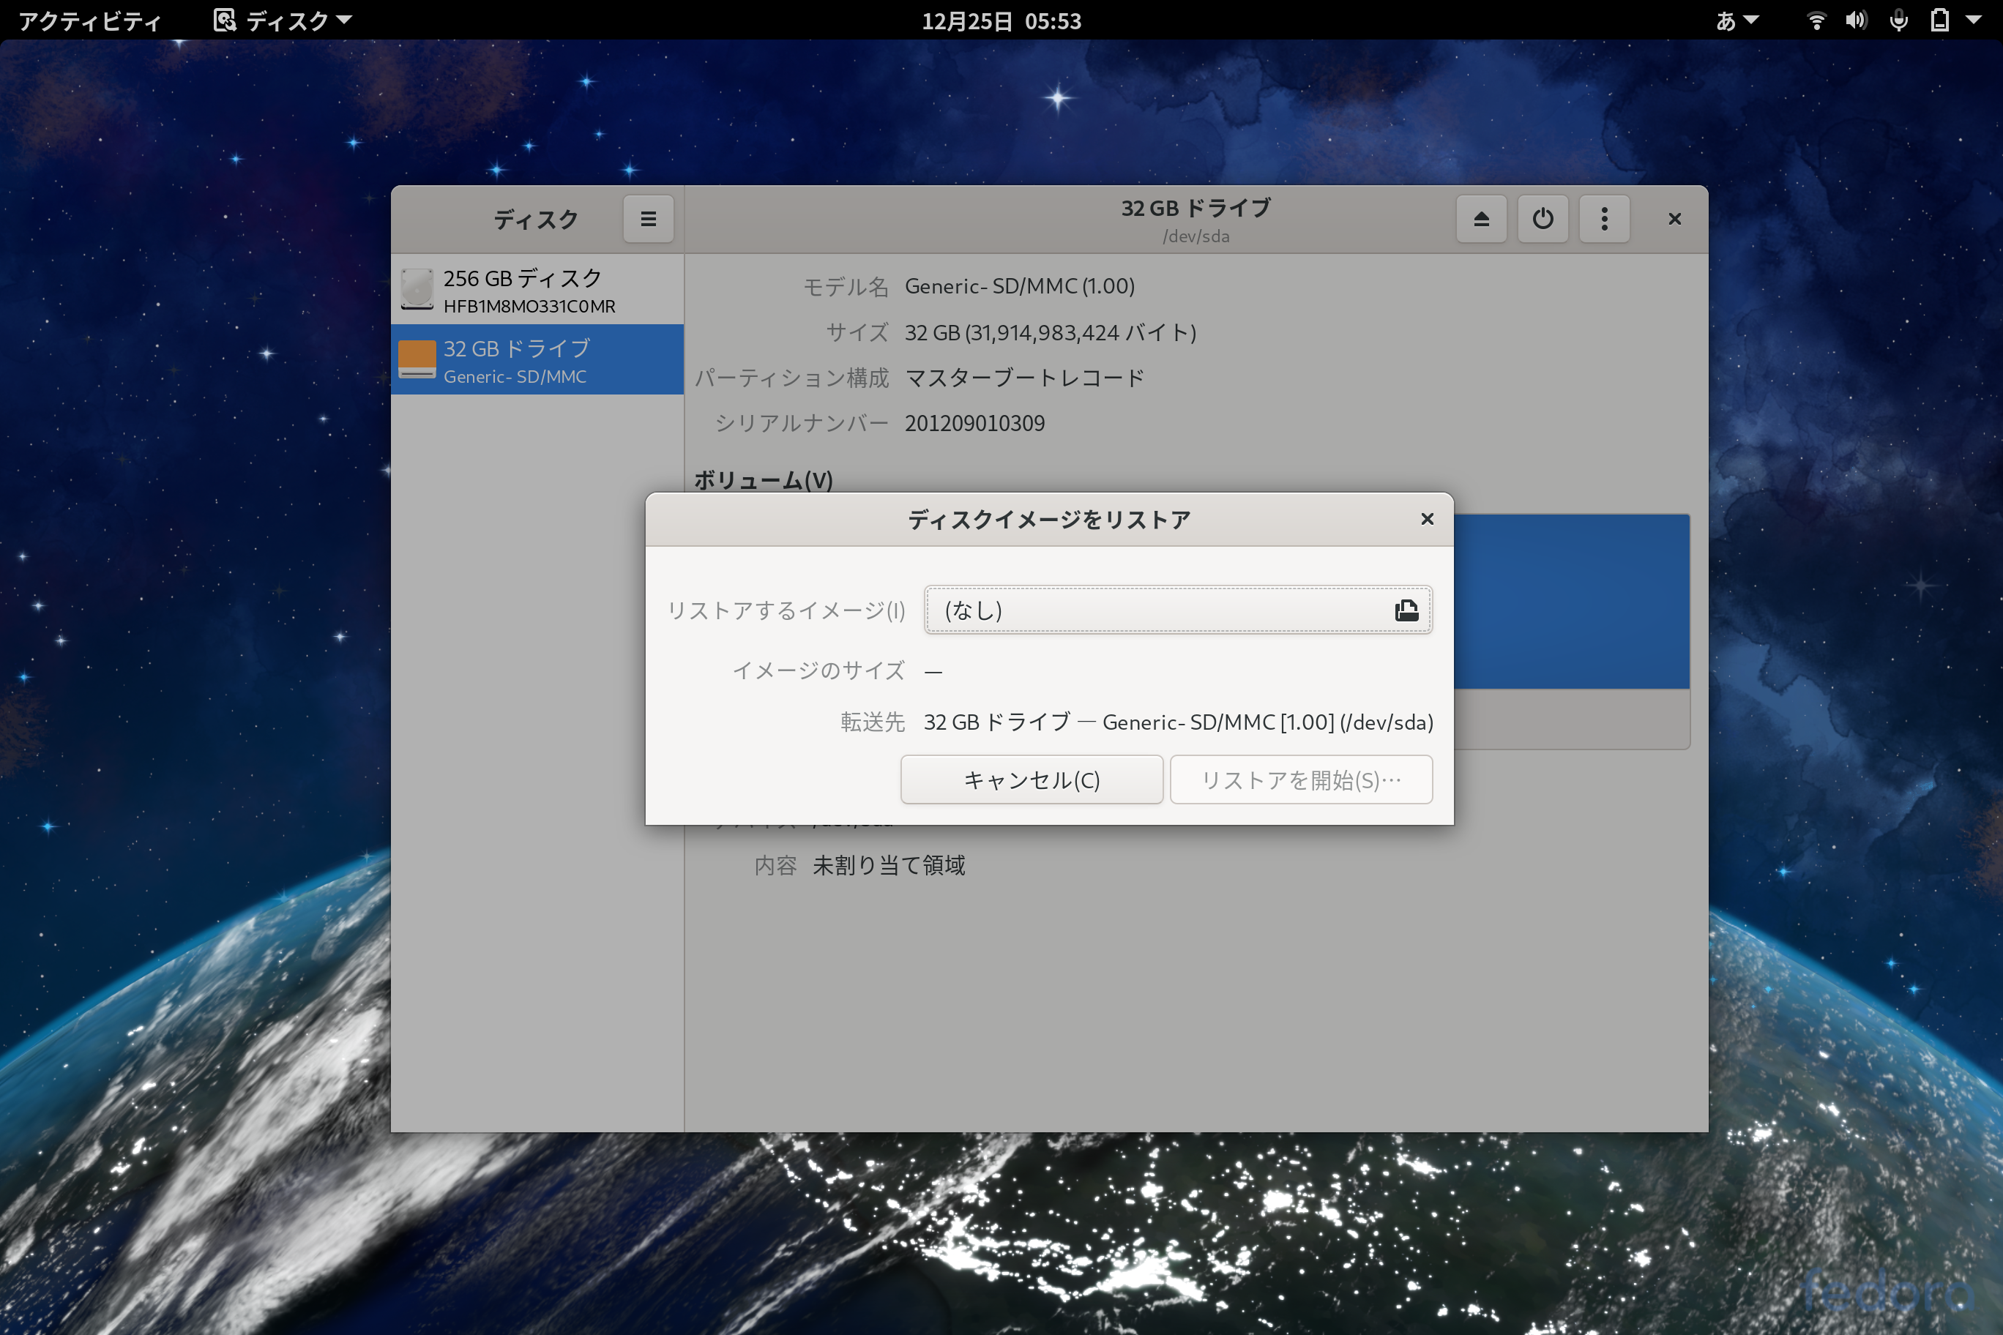
Task: Click the ボリューム(V) heading
Action: click(763, 480)
